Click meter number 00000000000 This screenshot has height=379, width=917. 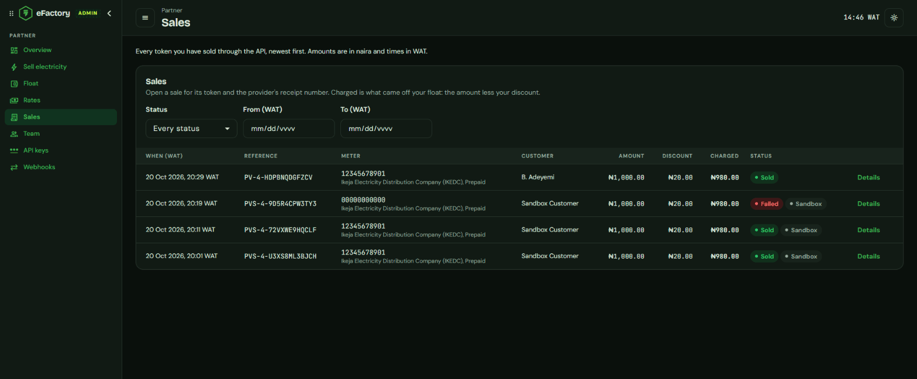(x=363, y=200)
